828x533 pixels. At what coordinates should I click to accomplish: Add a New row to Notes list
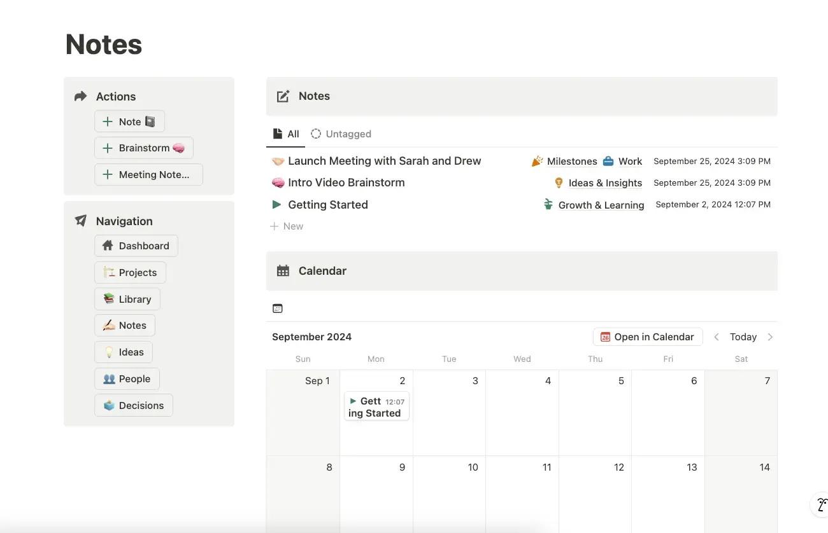287,226
